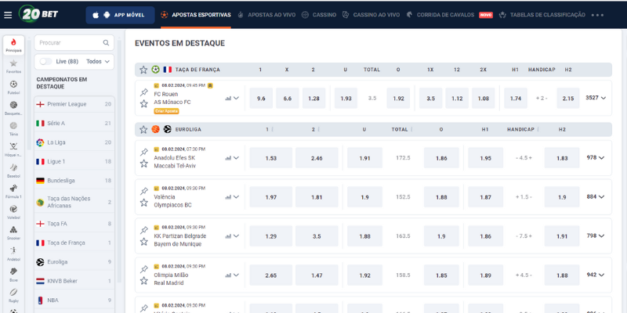Expand statistics for Valência match

(x=232, y=197)
